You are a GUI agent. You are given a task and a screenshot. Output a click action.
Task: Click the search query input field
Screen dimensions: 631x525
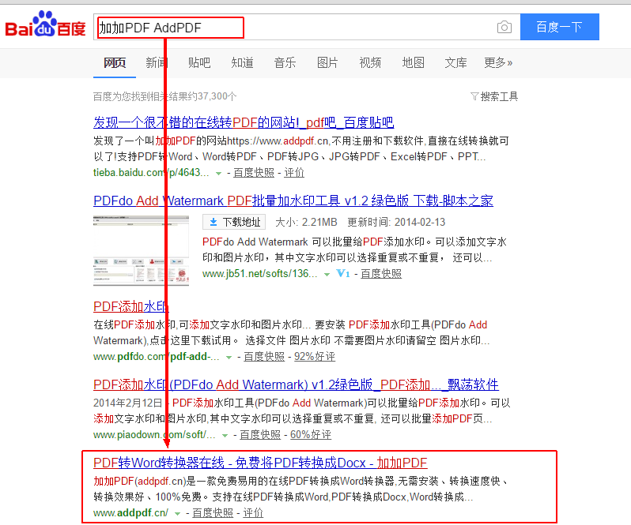click(x=307, y=28)
